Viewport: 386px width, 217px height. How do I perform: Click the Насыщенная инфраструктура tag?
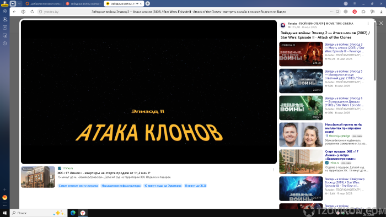(121, 186)
